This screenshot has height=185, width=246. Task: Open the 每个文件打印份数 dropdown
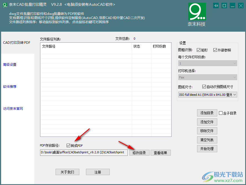pos(208,63)
